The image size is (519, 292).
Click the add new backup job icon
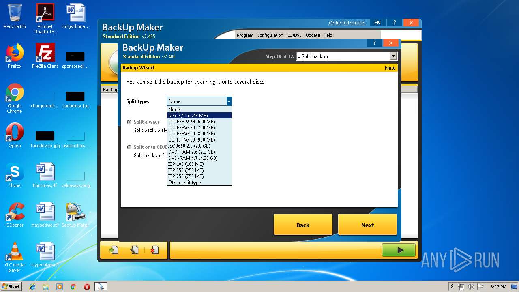click(x=114, y=250)
